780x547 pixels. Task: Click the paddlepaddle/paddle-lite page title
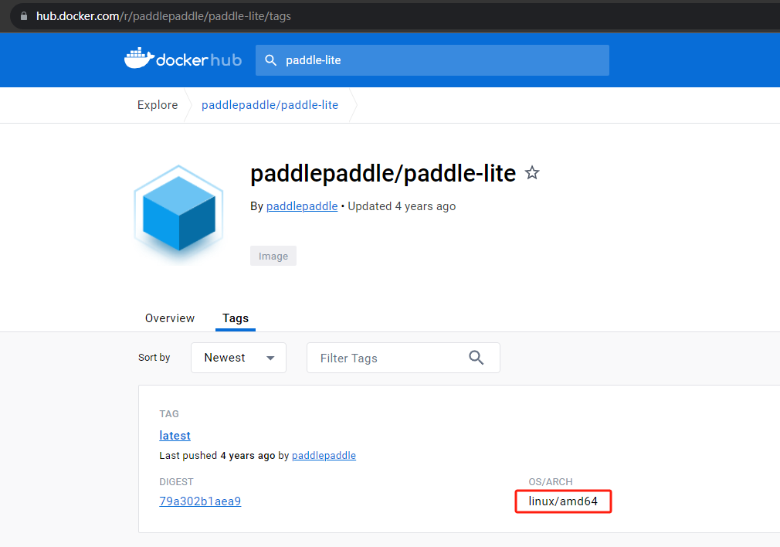click(382, 174)
